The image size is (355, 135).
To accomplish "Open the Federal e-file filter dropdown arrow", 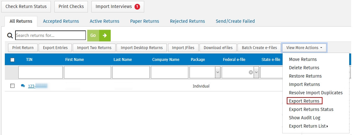I will (x=256, y=72).
